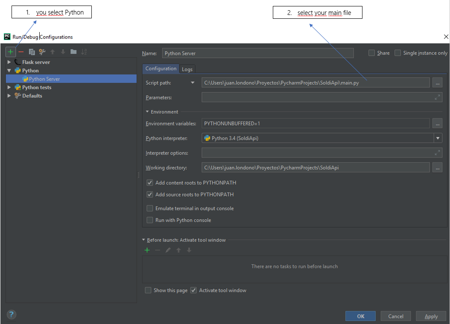
Task: Click the Interpreter options input field
Action: click(x=322, y=153)
